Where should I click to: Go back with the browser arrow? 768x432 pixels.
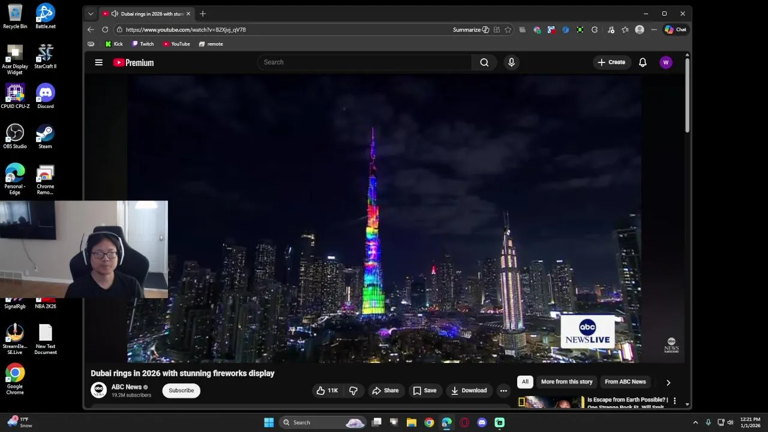pos(91,29)
